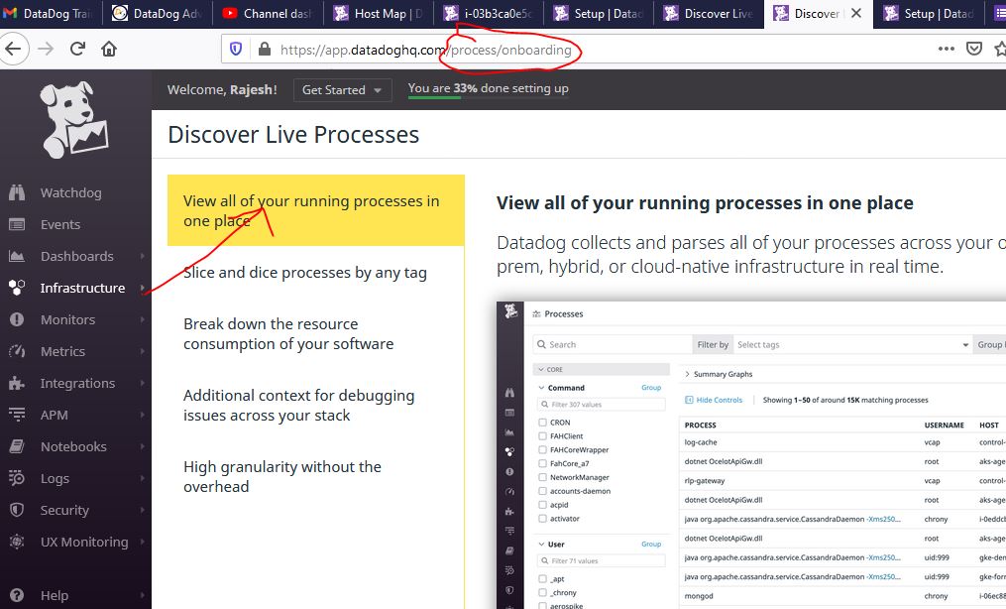The image size is (1006, 609).
Task: Open the '33% done setting up' link
Action: [488, 88]
